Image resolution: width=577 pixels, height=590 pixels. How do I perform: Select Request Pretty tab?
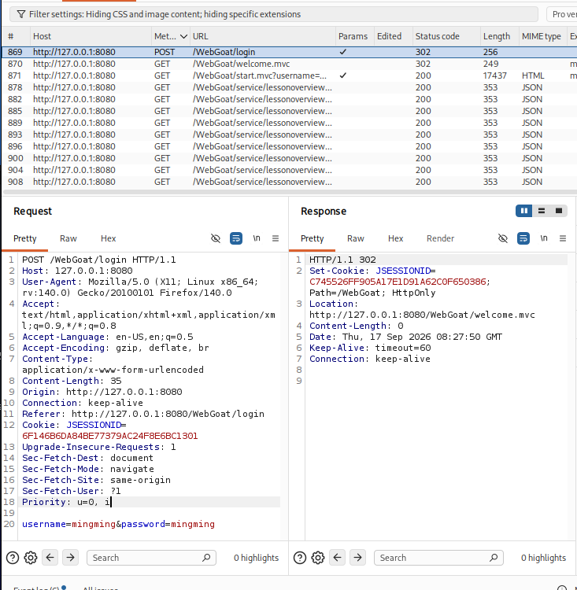[25, 238]
